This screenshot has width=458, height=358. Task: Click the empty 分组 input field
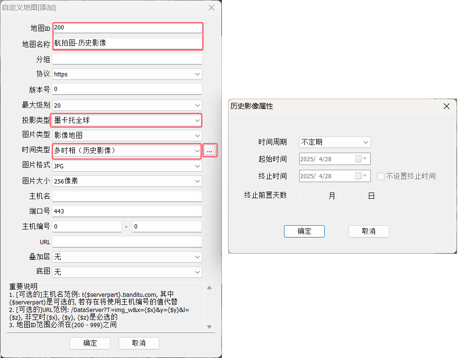click(127, 59)
